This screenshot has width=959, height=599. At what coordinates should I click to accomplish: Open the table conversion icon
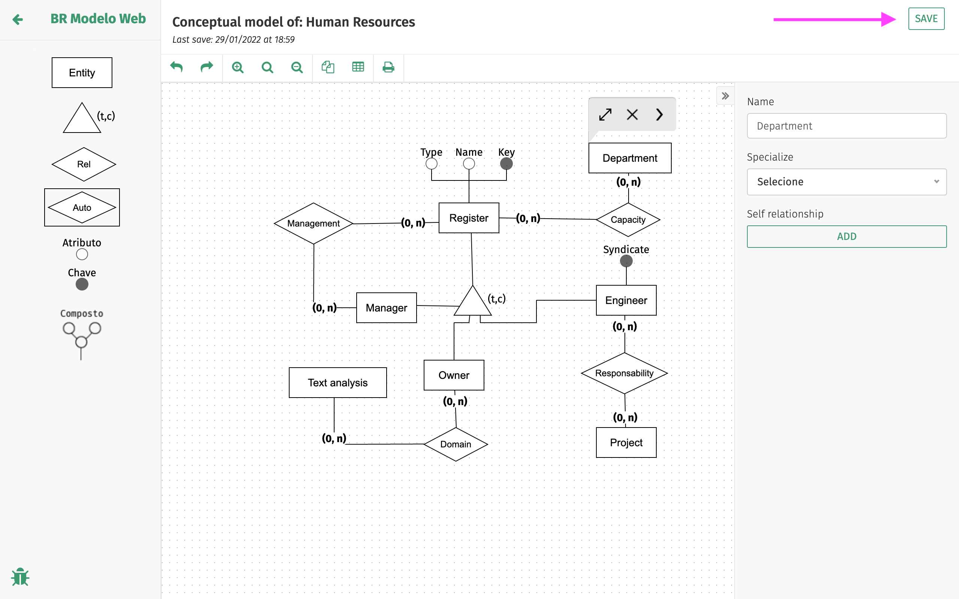358,67
